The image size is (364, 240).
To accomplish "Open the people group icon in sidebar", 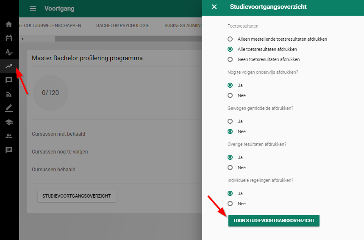I will pos(9,136).
